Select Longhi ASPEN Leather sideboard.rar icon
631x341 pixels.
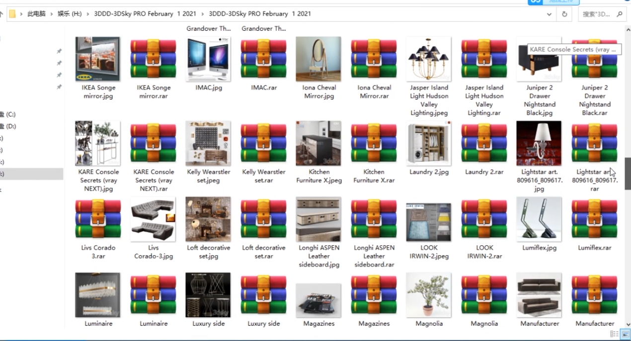point(374,219)
